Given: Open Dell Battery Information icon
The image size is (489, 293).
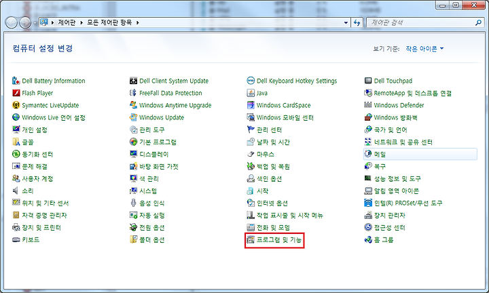Looking at the screenshot, I should 16,81.
